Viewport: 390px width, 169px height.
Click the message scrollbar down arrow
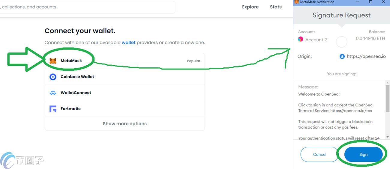pos(387,137)
